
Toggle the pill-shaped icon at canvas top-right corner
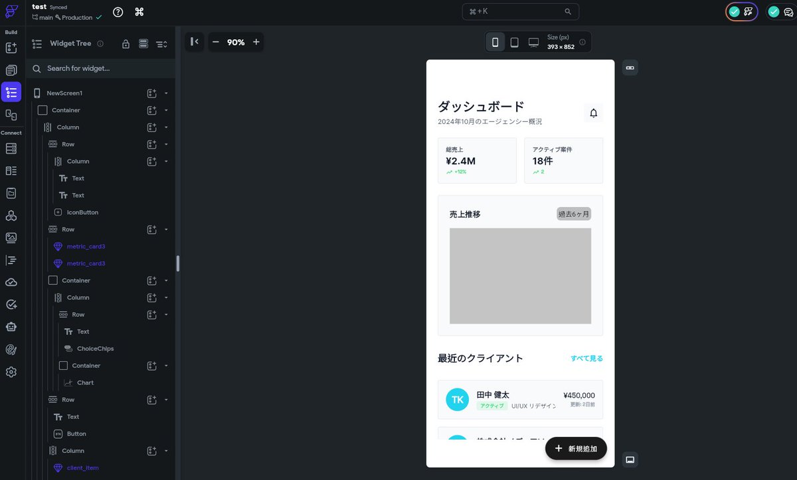pyautogui.click(x=630, y=68)
